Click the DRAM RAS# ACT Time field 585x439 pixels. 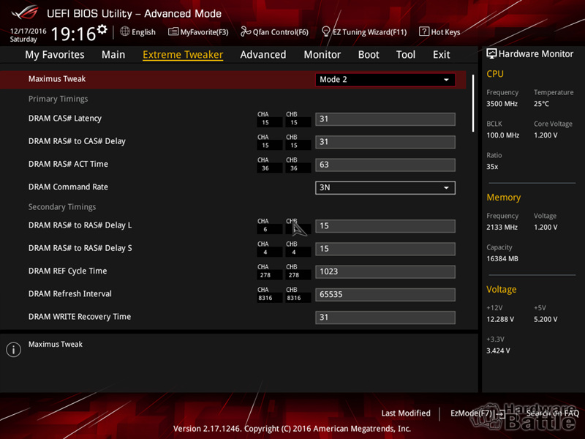coord(385,165)
